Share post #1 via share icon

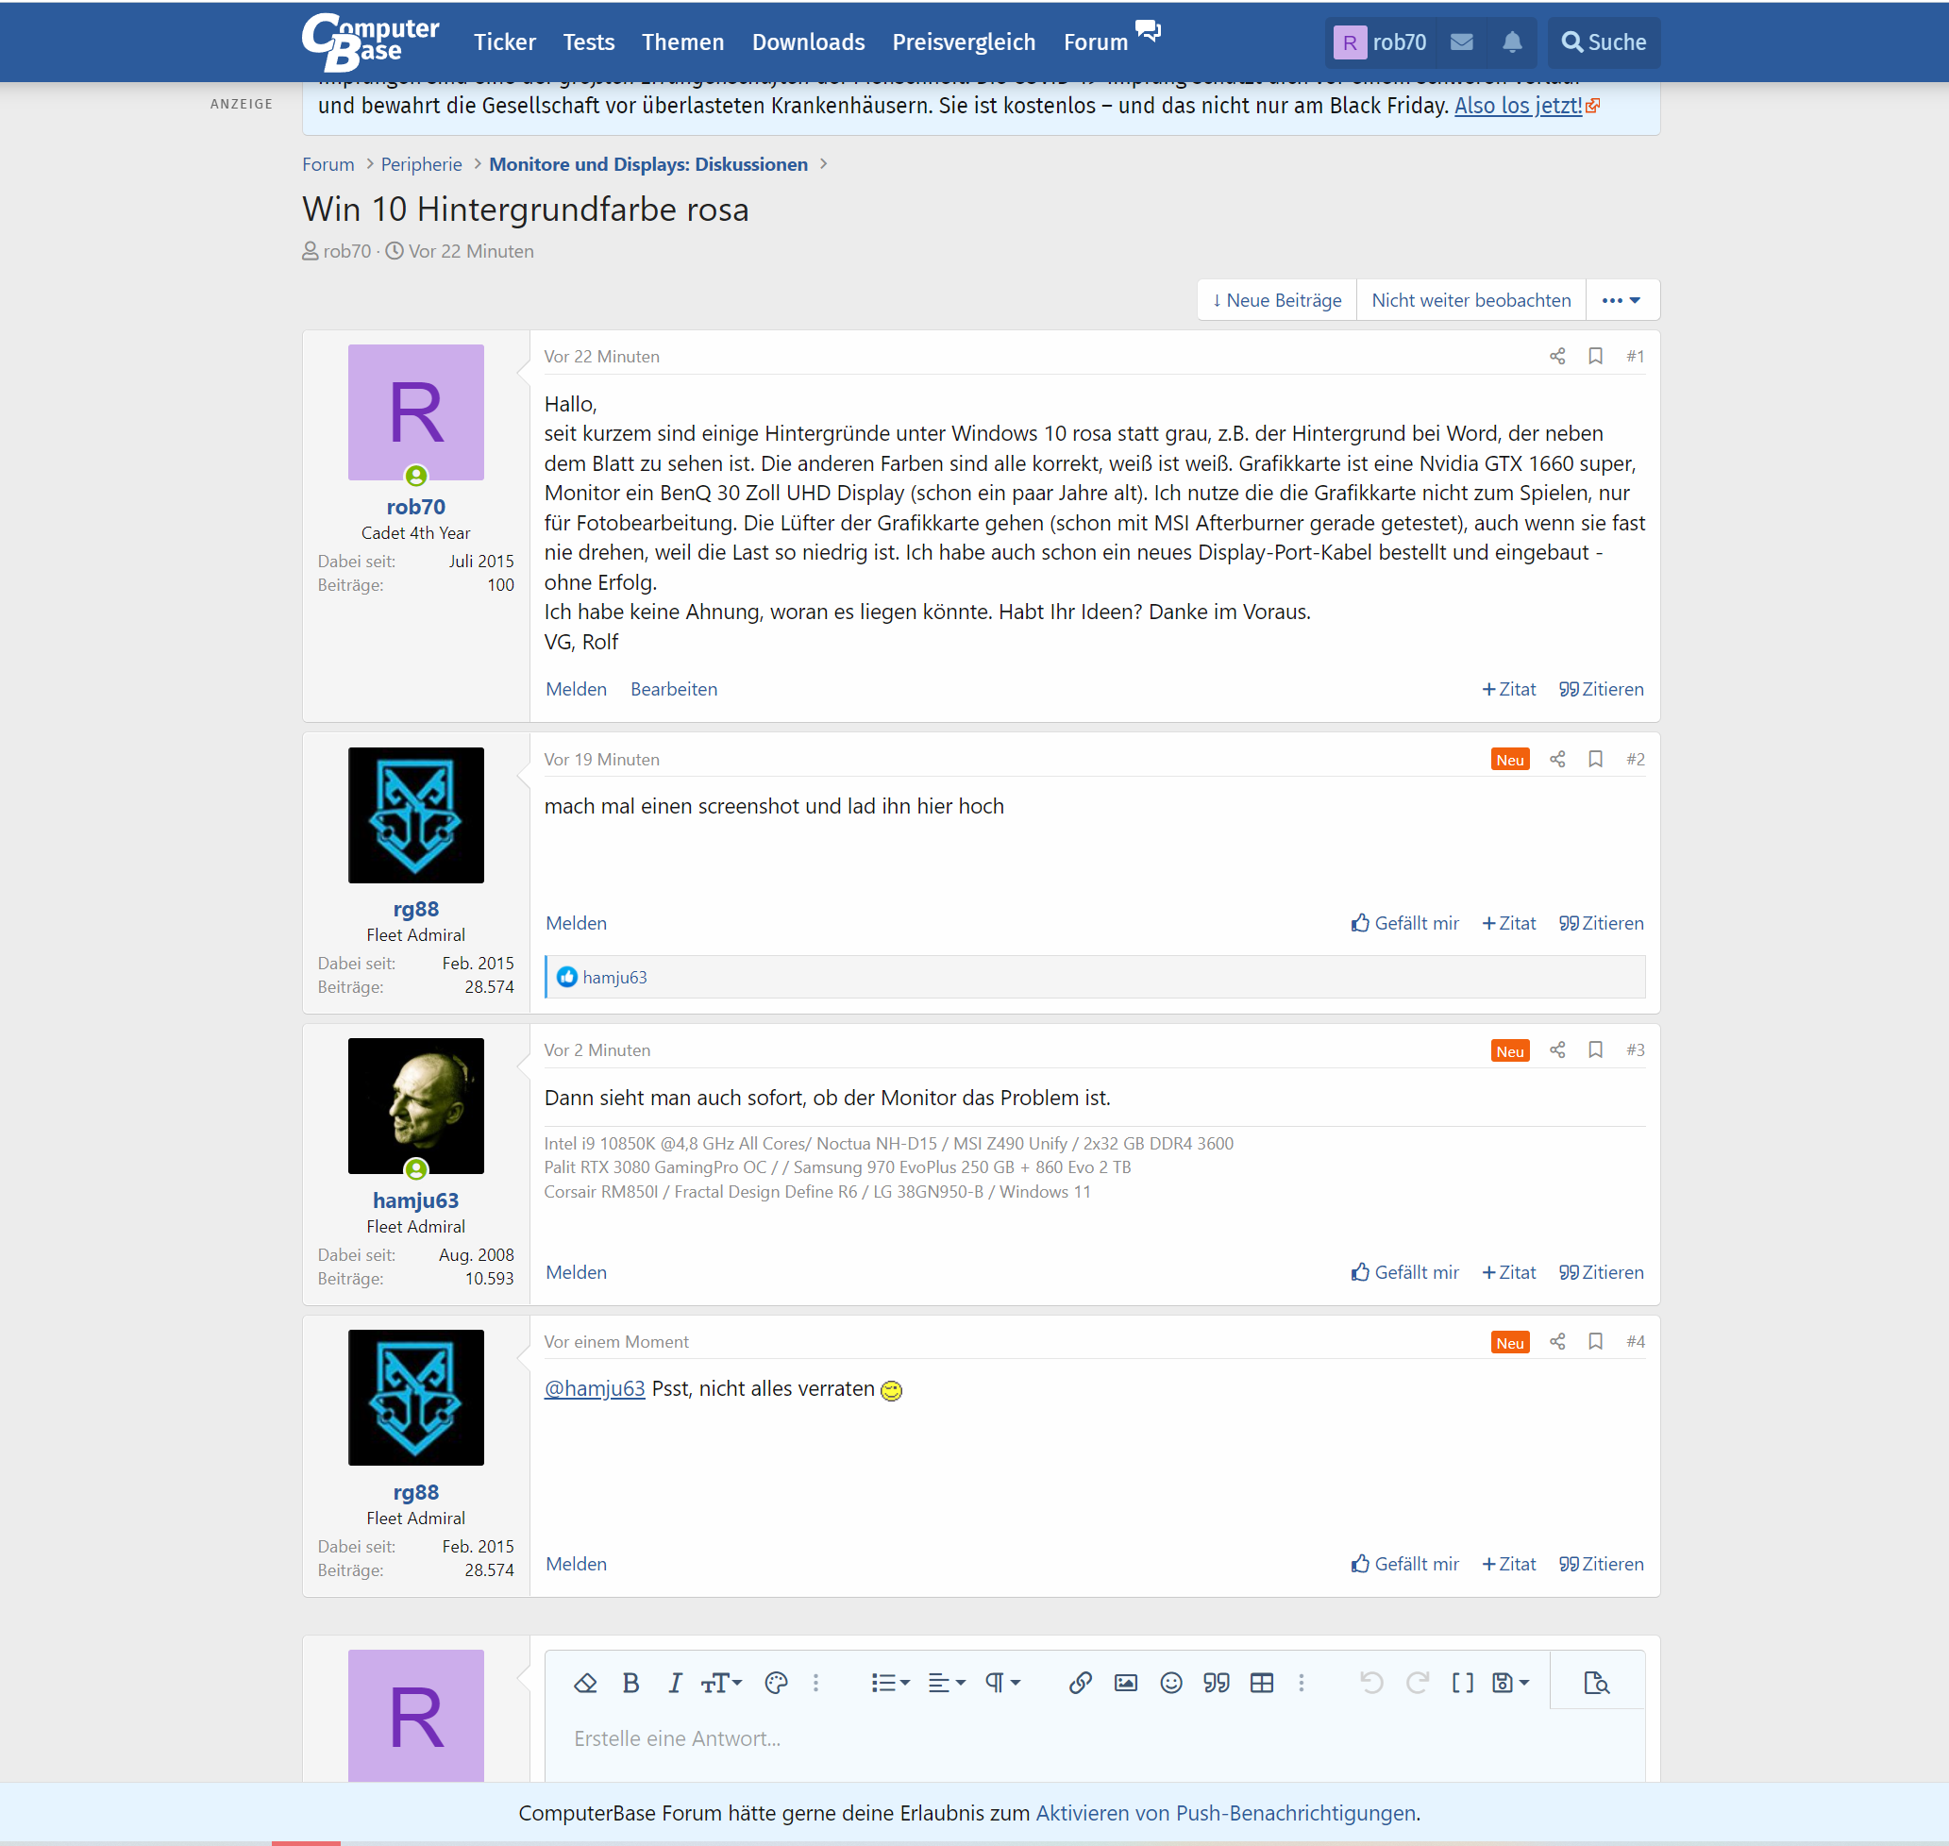1557,356
